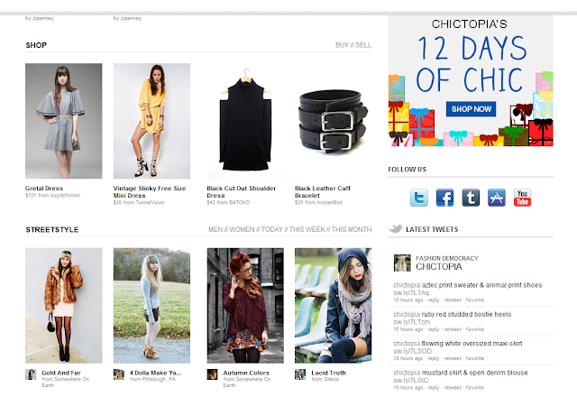Open the Lucid Truth title link

coord(328,373)
